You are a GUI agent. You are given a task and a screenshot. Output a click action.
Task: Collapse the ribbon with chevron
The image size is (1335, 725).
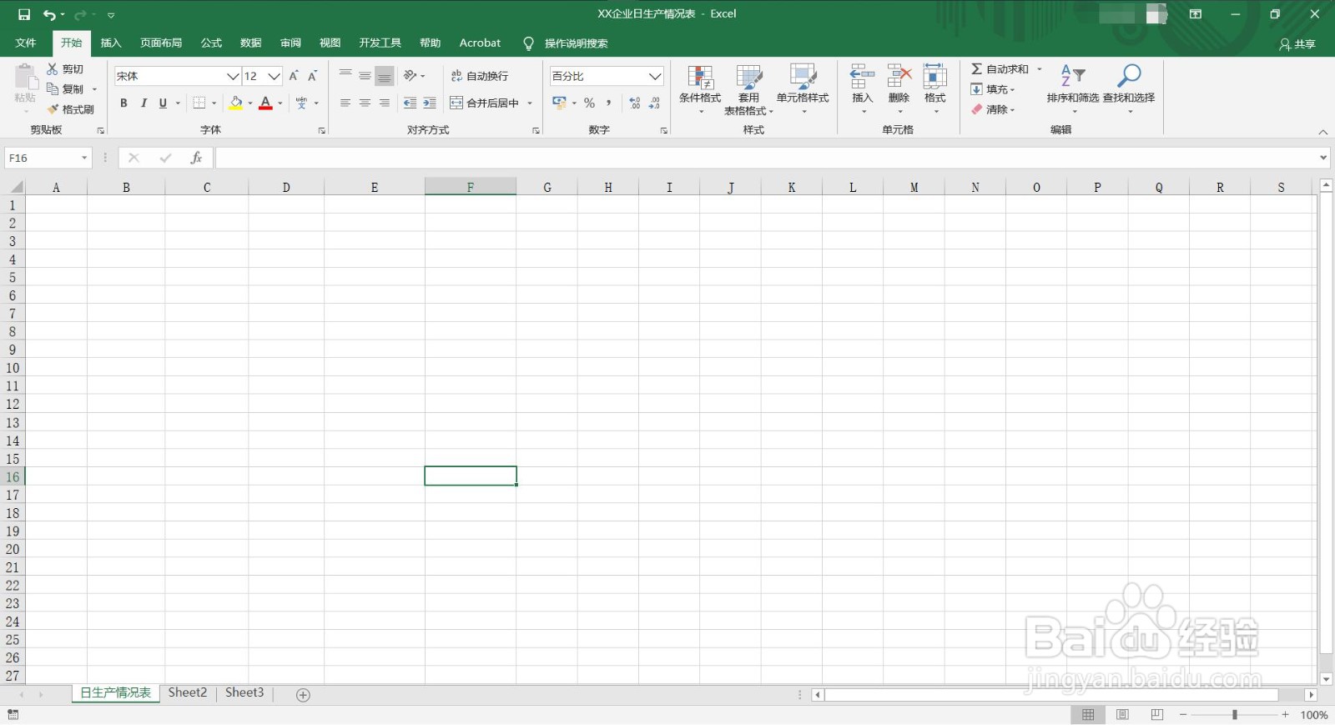pyautogui.click(x=1322, y=132)
